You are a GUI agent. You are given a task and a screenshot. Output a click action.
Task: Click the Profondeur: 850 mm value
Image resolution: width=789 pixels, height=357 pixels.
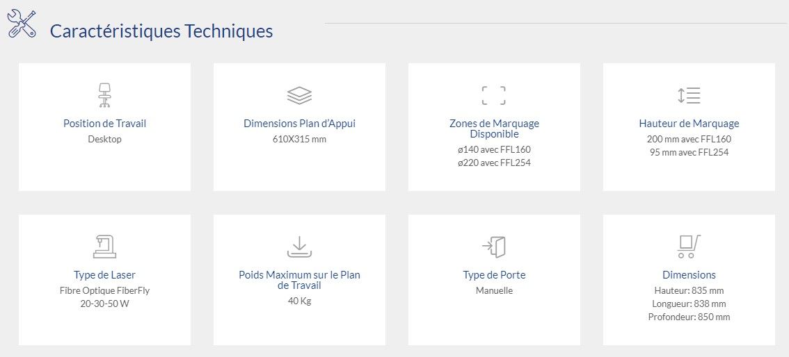click(689, 317)
